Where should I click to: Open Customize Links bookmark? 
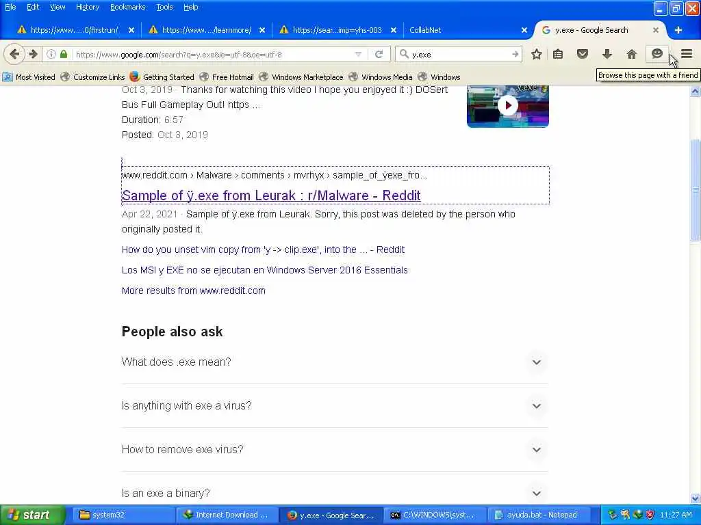(93, 77)
